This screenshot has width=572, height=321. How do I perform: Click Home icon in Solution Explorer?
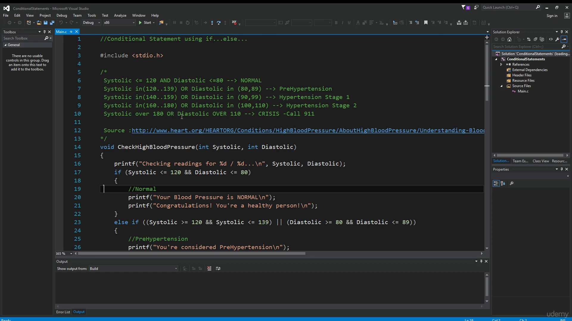[509, 39]
